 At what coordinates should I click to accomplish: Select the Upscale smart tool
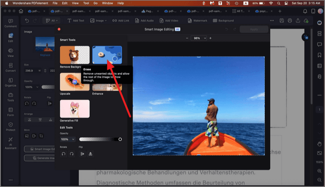coord(75,82)
